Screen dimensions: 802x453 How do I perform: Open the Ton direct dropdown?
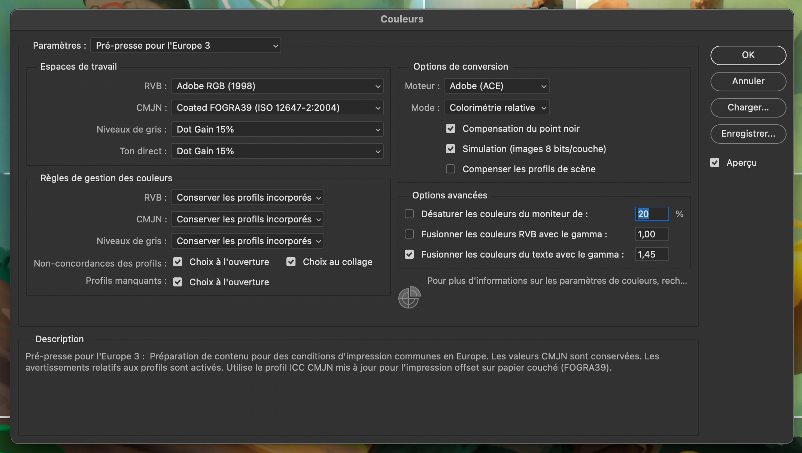pyautogui.click(x=277, y=151)
